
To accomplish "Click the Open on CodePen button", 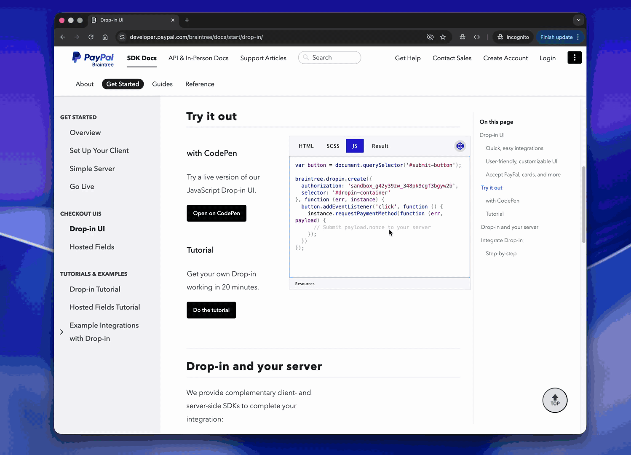I will [217, 213].
